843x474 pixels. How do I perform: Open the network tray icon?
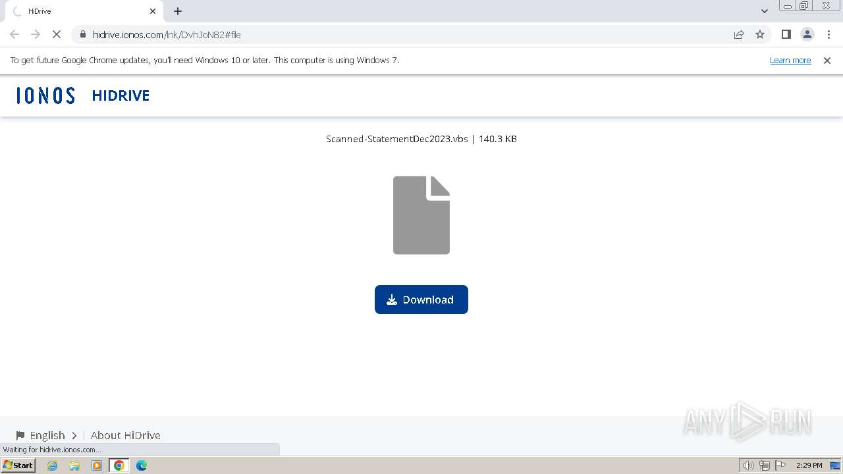(764, 465)
